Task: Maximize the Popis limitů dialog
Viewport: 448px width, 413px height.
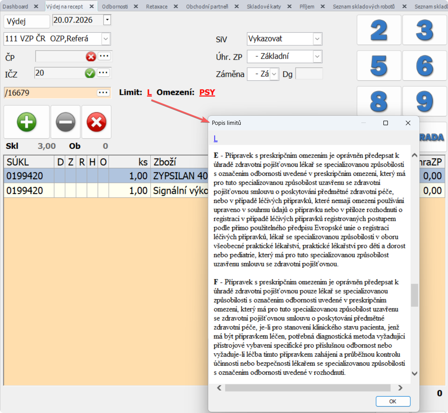Action: click(385, 123)
